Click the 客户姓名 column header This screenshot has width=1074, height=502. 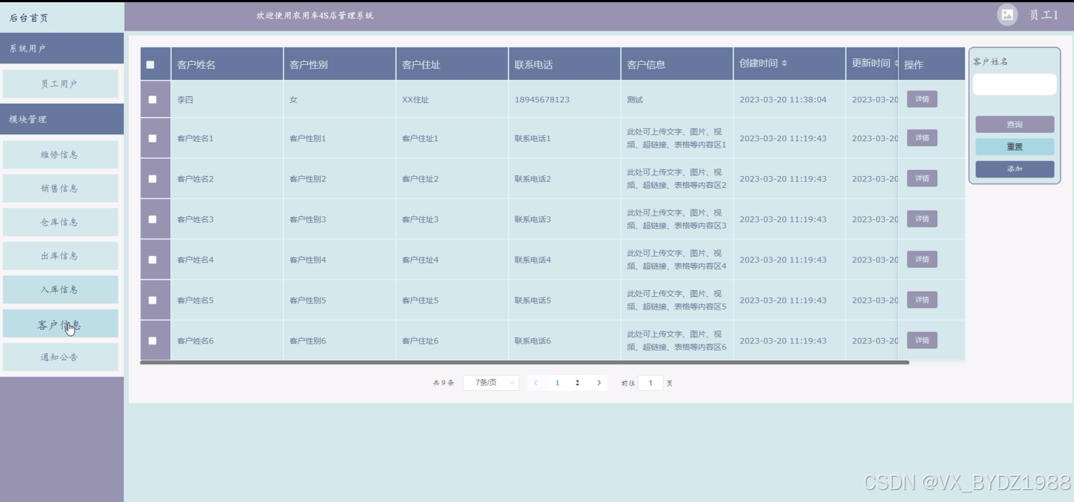227,64
